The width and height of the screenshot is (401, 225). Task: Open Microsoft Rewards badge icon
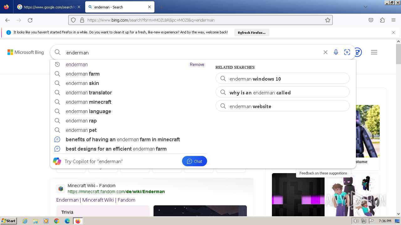point(358,52)
